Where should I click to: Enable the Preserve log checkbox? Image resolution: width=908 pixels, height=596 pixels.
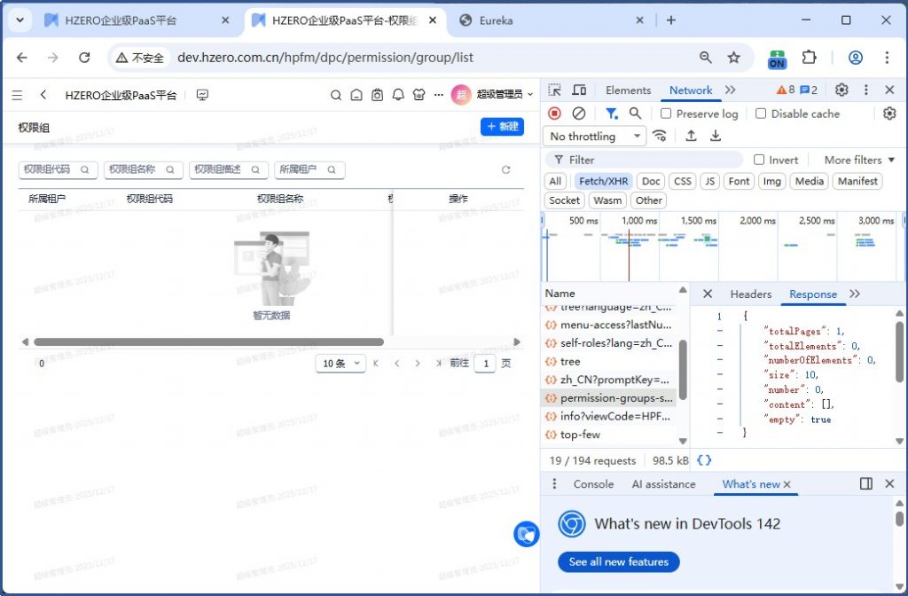point(667,114)
